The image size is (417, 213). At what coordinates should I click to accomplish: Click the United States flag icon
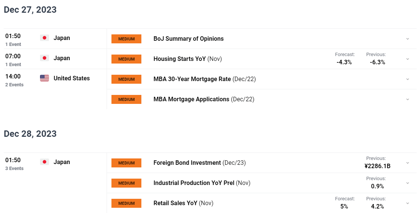(45, 78)
